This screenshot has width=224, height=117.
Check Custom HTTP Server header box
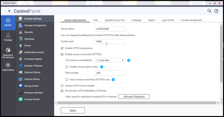pos(62,86)
